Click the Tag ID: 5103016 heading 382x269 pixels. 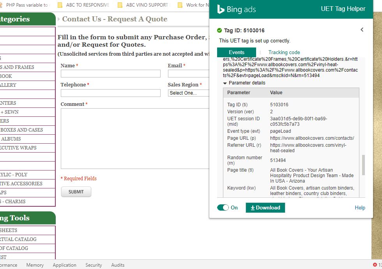pyautogui.click(x=244, y=30)
